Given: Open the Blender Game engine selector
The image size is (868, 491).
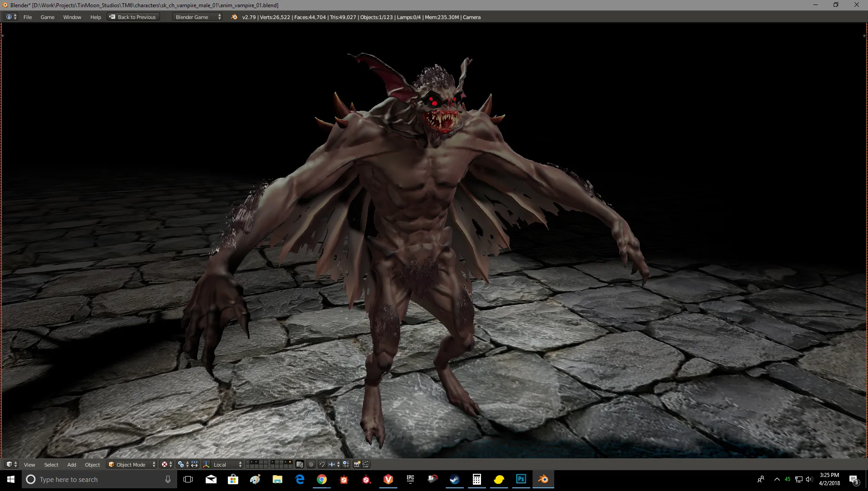Looking at the screenshot, I should [197, 17].
